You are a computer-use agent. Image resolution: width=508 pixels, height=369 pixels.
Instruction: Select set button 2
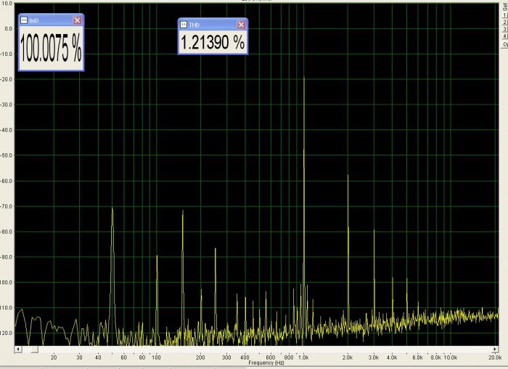click(x=505, y=23)
